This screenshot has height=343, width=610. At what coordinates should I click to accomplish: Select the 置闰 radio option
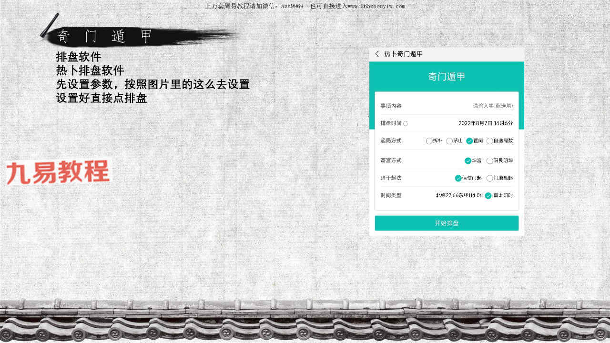475,141
